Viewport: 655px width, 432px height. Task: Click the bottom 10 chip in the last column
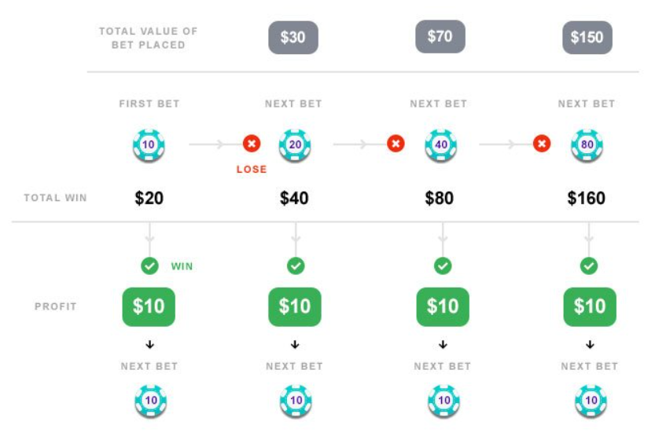pos(591,401)
